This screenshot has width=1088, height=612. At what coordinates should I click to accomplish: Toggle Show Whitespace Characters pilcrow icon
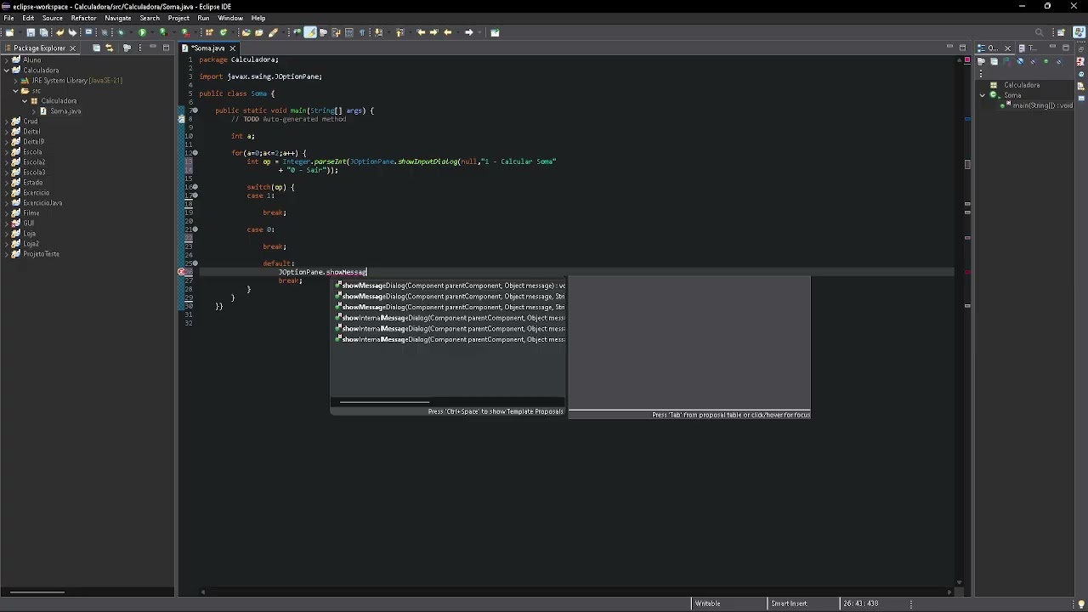[362, 32]
